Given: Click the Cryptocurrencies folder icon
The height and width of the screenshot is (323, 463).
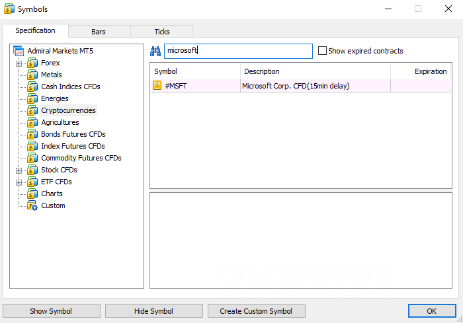Looking at the screenshot, I should (x=32, y=110).
